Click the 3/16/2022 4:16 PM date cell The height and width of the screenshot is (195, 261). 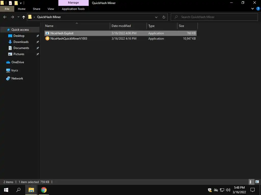coord(124,39)
